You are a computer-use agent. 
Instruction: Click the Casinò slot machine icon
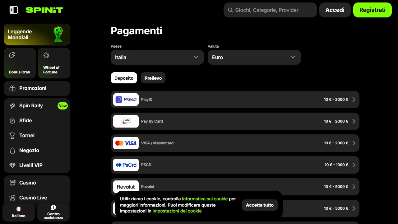(12, 183)
